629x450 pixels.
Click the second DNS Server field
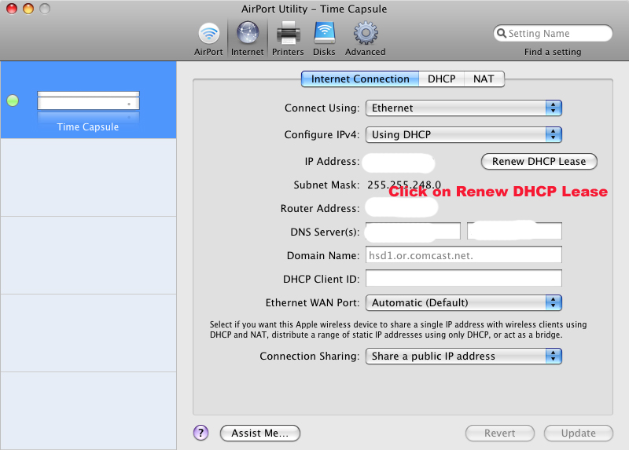point(514,231)
